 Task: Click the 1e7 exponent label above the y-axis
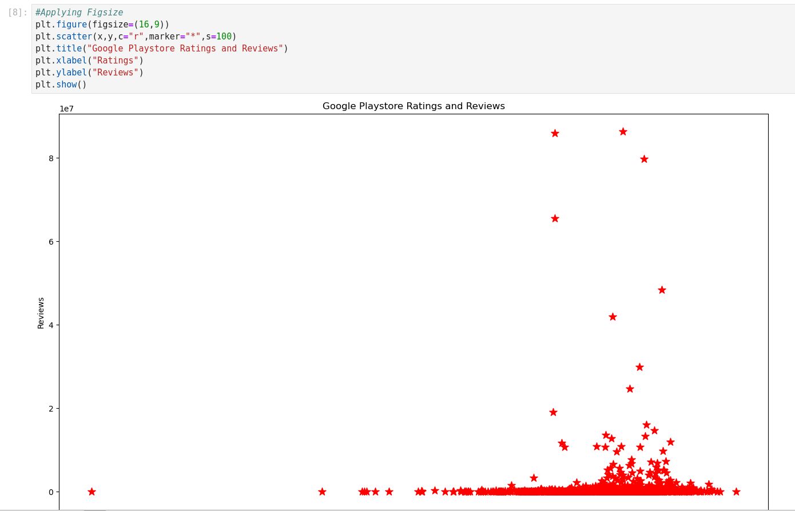pos(66,109)
